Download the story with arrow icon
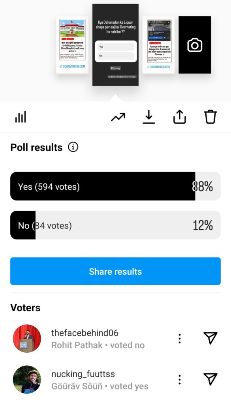The image size is (231, 404). pos(149,117)
